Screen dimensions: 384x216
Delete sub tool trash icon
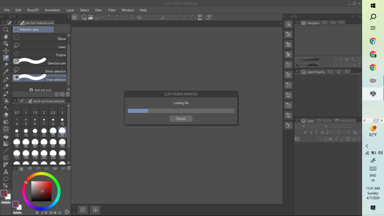68,94
